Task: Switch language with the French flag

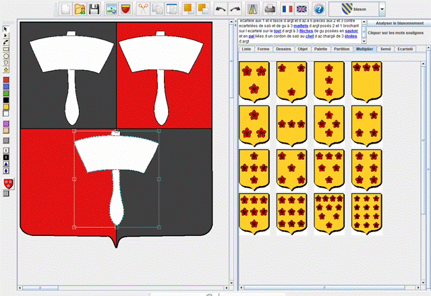Action: (286, 9)
